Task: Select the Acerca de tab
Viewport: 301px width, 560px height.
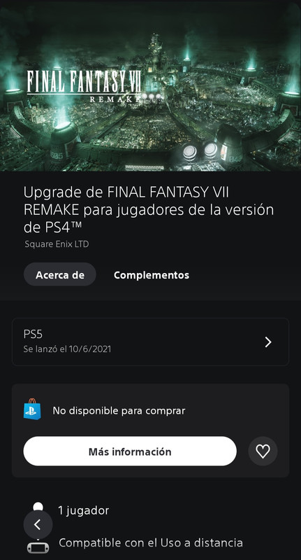Action: tap(60, 274)
